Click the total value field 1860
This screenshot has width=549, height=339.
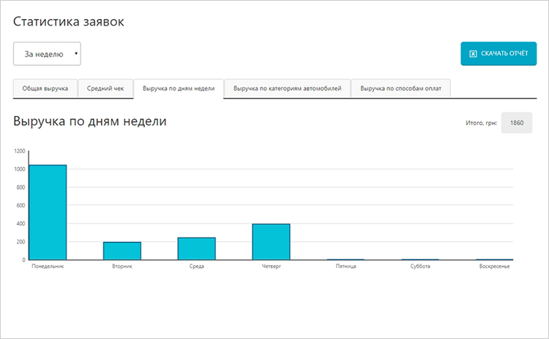pos(517,123)
